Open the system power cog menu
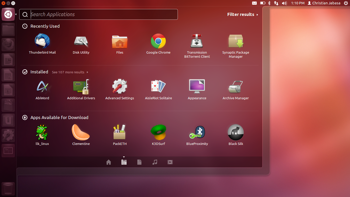The width and height of the screenshot is (350, 197). [346, 3]
